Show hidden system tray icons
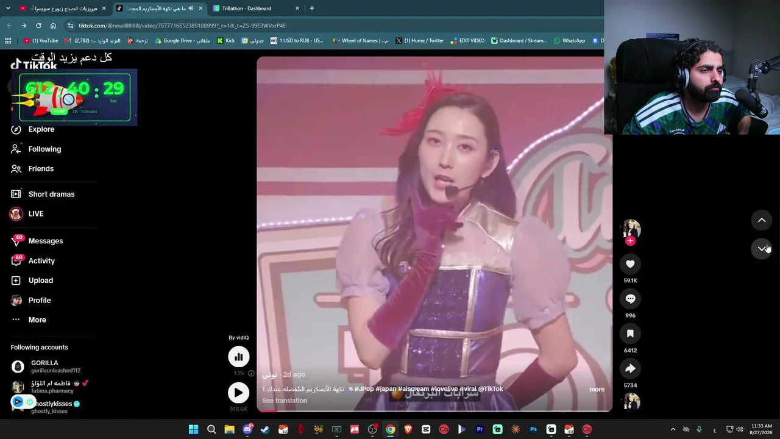Image resolution: width=780 pixels, height=439 pixels. (x=673, y=429)
